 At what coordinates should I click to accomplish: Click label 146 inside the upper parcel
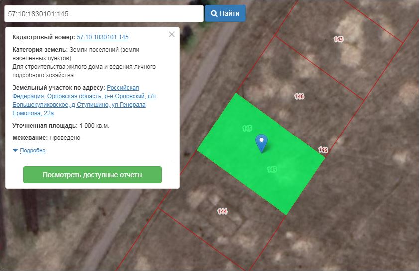pyautogui.click(x=299, y=96)
